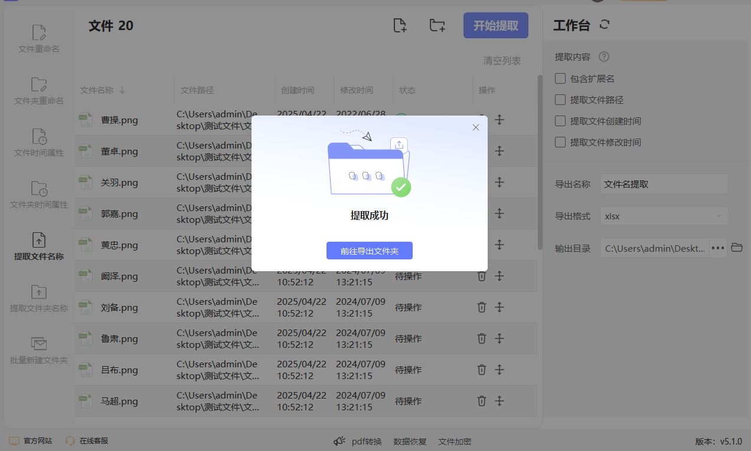The width and height of the screenshot is (751, 451).
Task: Select the 提取文件名称 sidebar tool
Action: click(x=39, y=246)
